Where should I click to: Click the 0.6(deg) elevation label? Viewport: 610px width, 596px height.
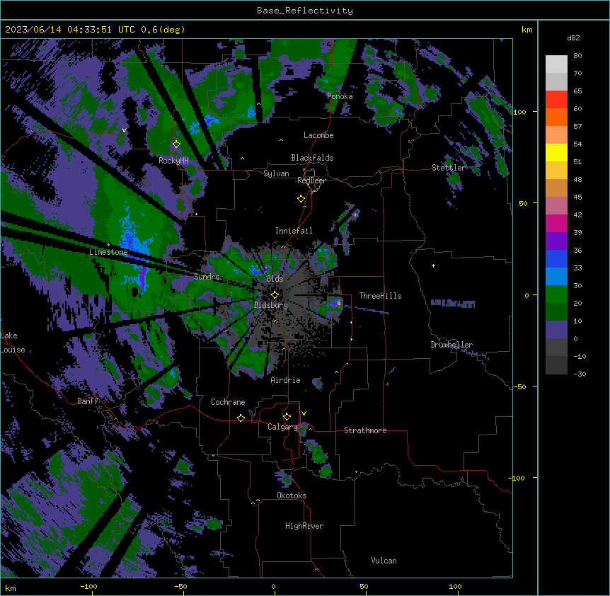pos(163,30)
